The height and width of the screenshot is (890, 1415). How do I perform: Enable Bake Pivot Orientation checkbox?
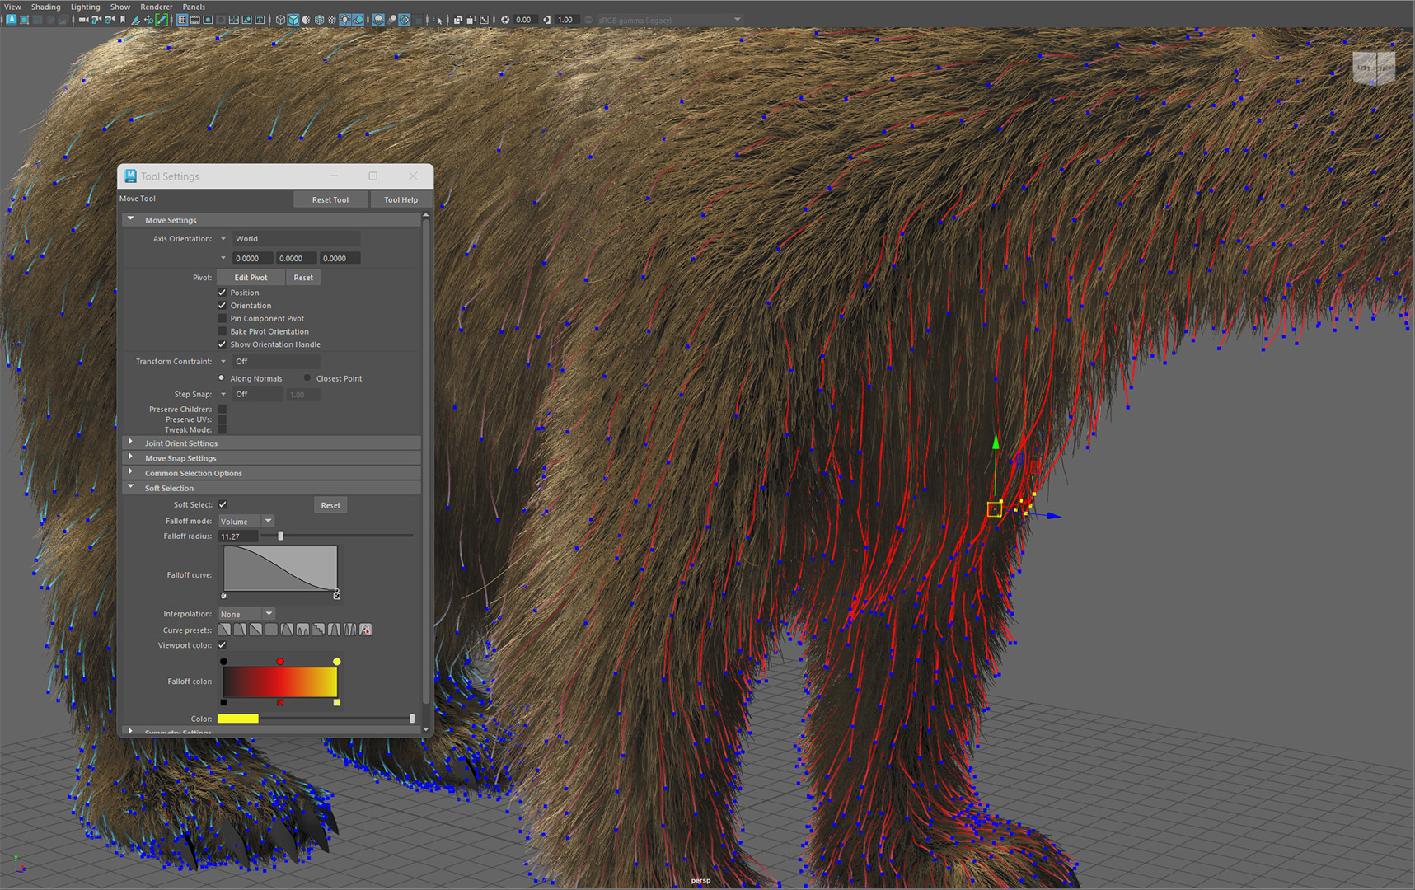click(x=222, y=331)
